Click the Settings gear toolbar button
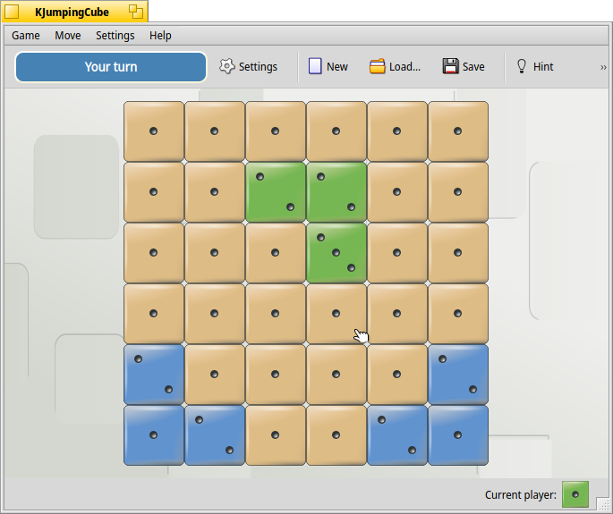The height and width of the screenshot is (514, 613). pyautogui.click(x=248, y=67)
